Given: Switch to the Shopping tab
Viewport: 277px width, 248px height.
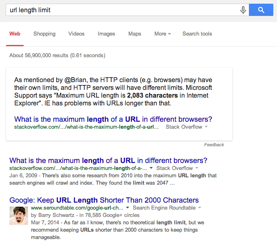Looking at the screenshot, I should coord(44,34).
